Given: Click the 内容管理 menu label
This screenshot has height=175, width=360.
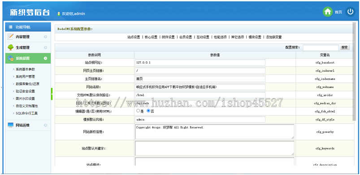Looking at the screenshot, I should pos(22,37).
